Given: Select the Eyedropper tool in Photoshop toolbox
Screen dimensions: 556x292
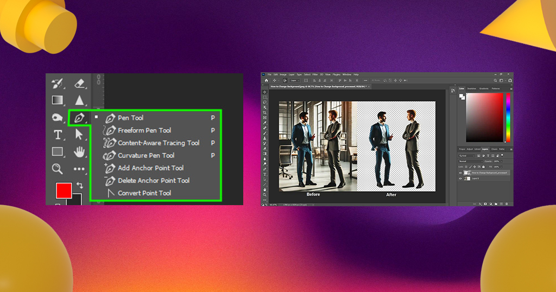Looking at the screenshot, I should click(x=264, y=123).
